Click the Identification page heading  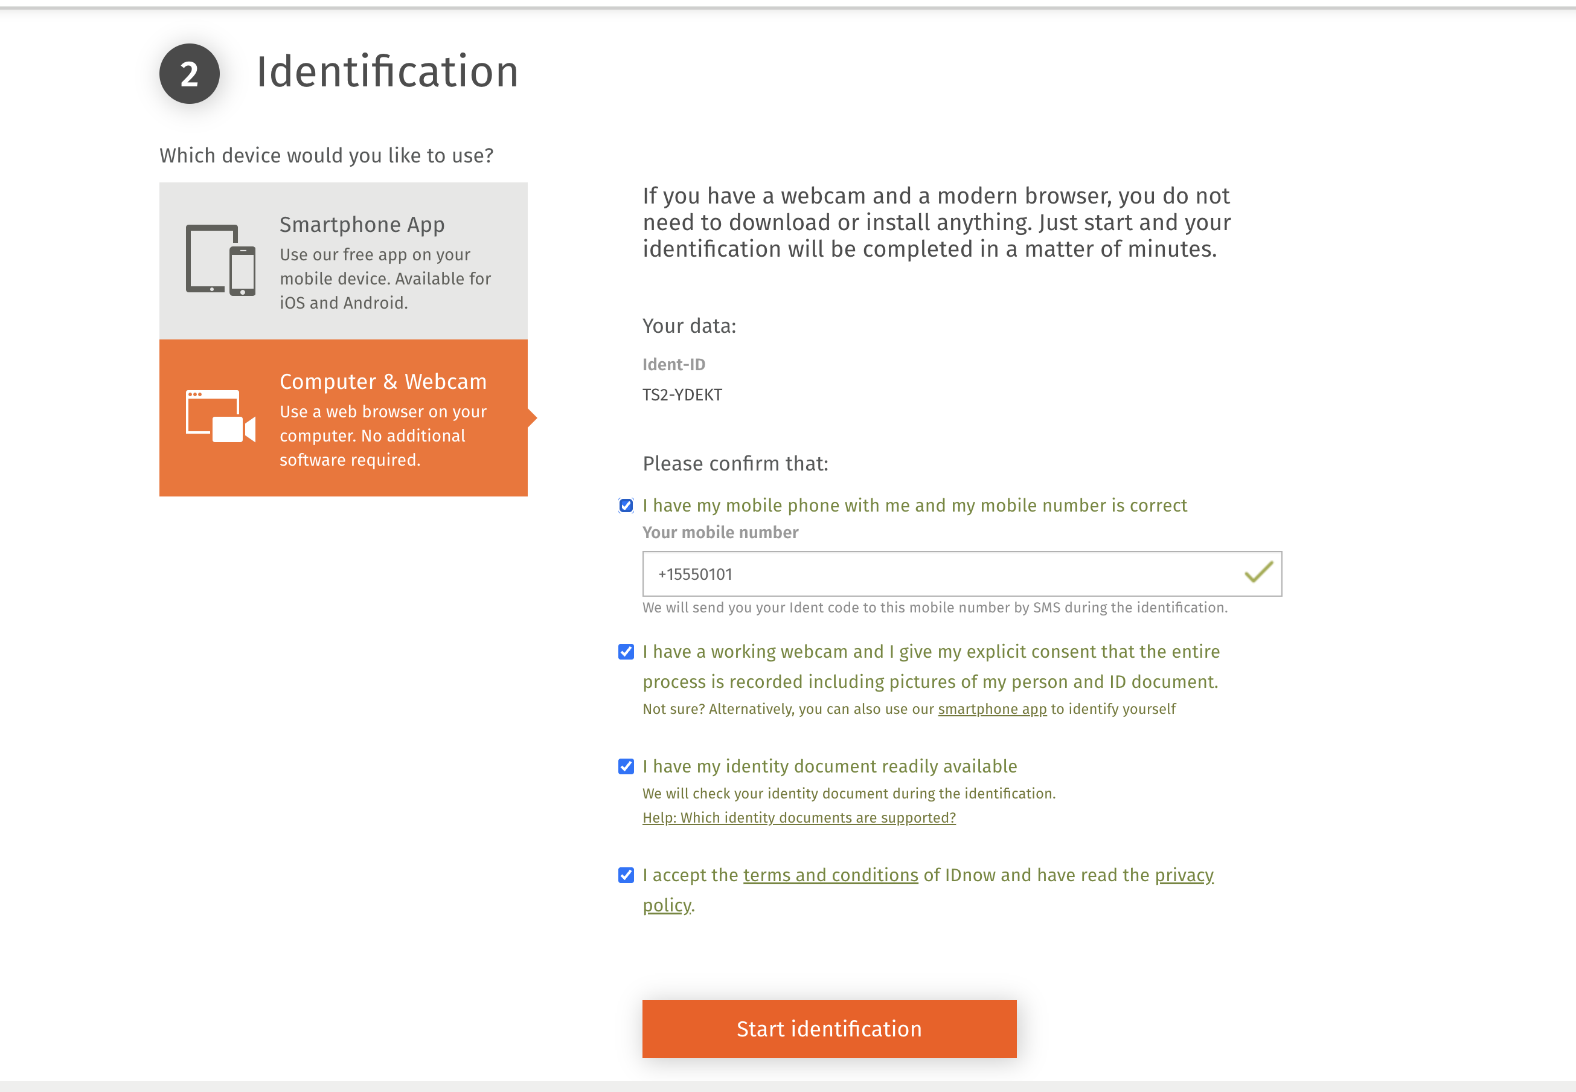tap(387, 72)
